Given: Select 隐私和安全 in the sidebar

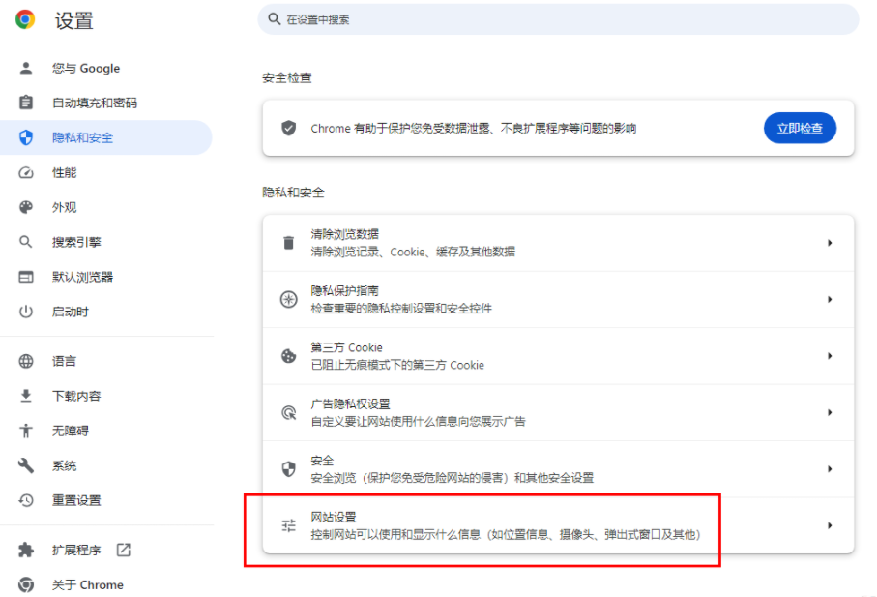Looking at the screenshot, I should [x=106, y=137].
